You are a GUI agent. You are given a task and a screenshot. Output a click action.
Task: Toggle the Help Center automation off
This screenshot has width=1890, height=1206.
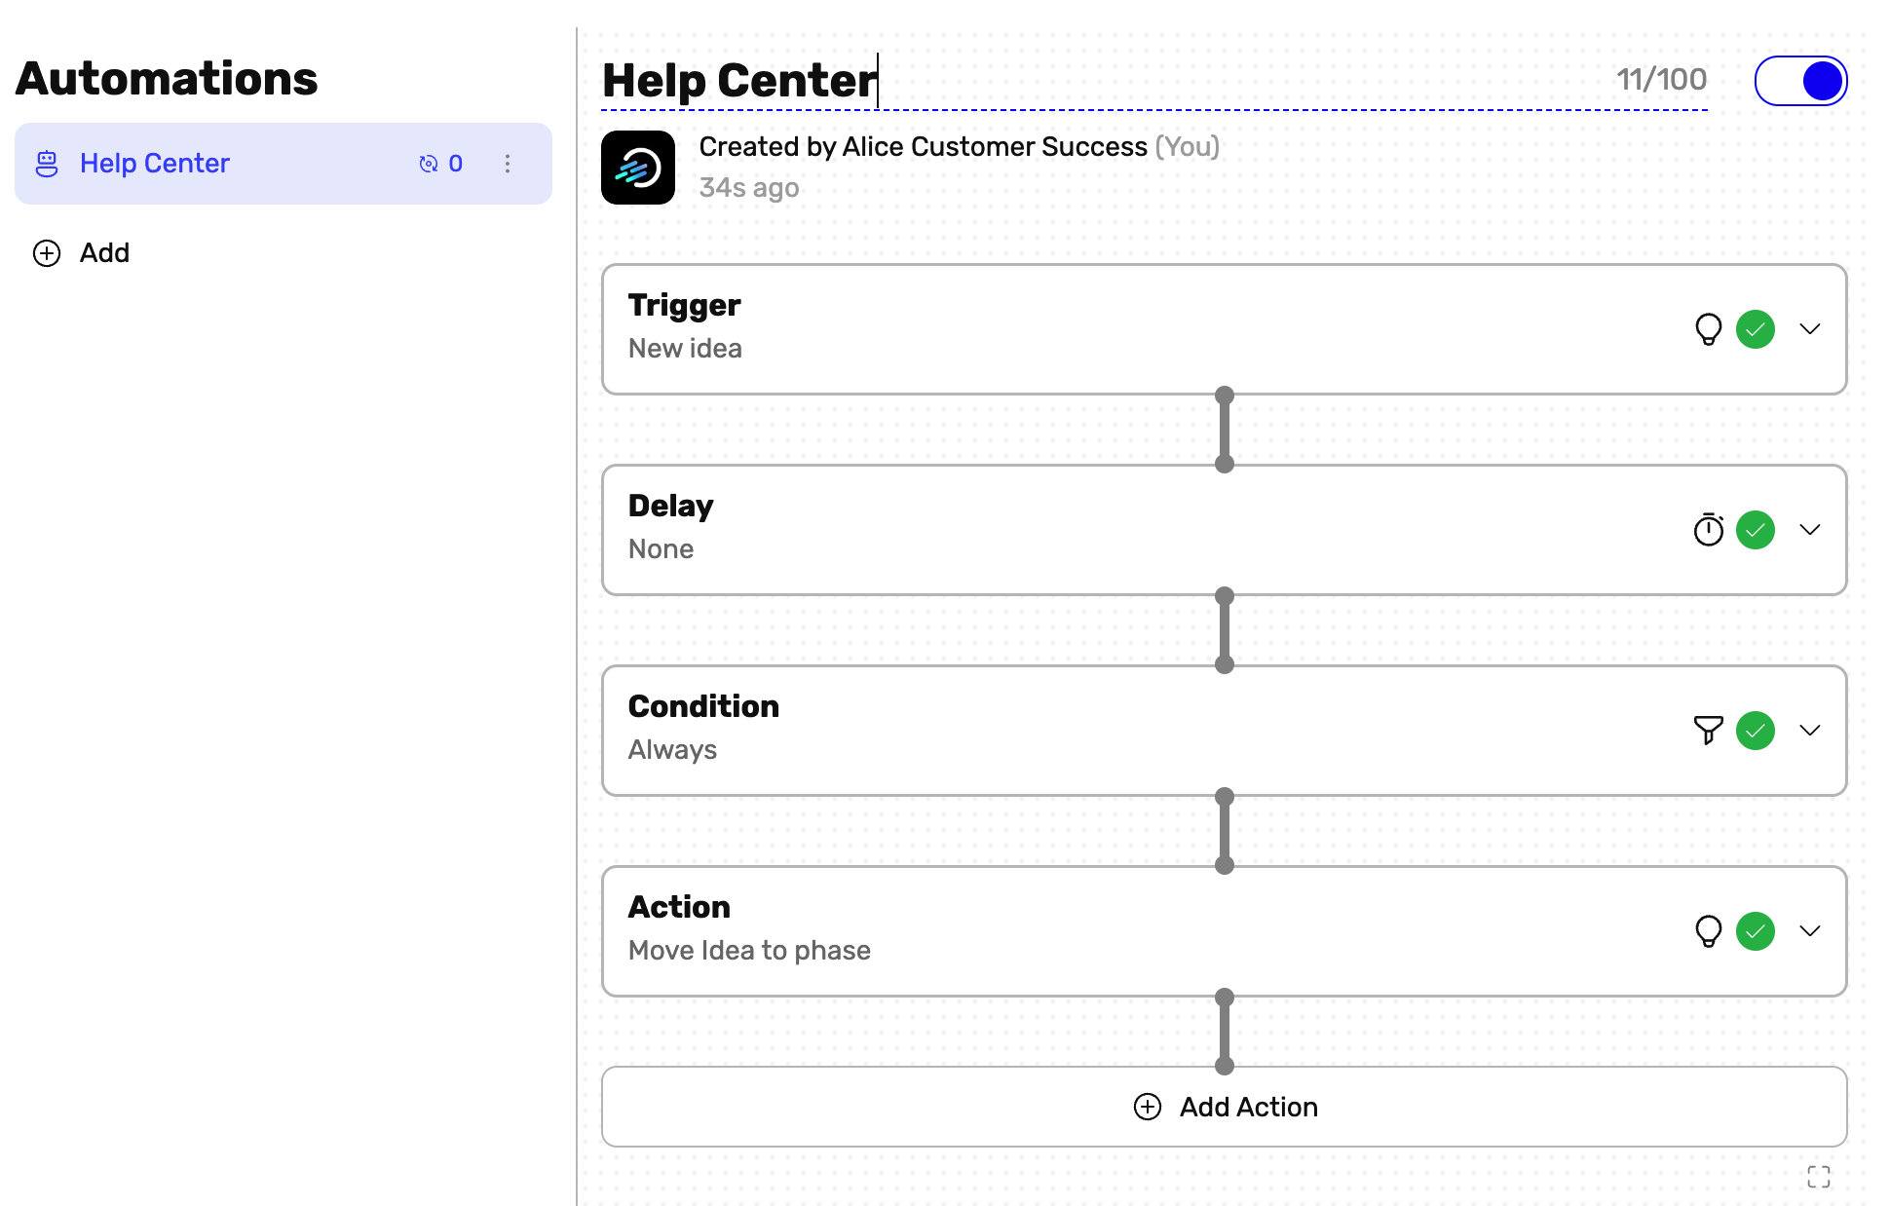pos(1800,81)
